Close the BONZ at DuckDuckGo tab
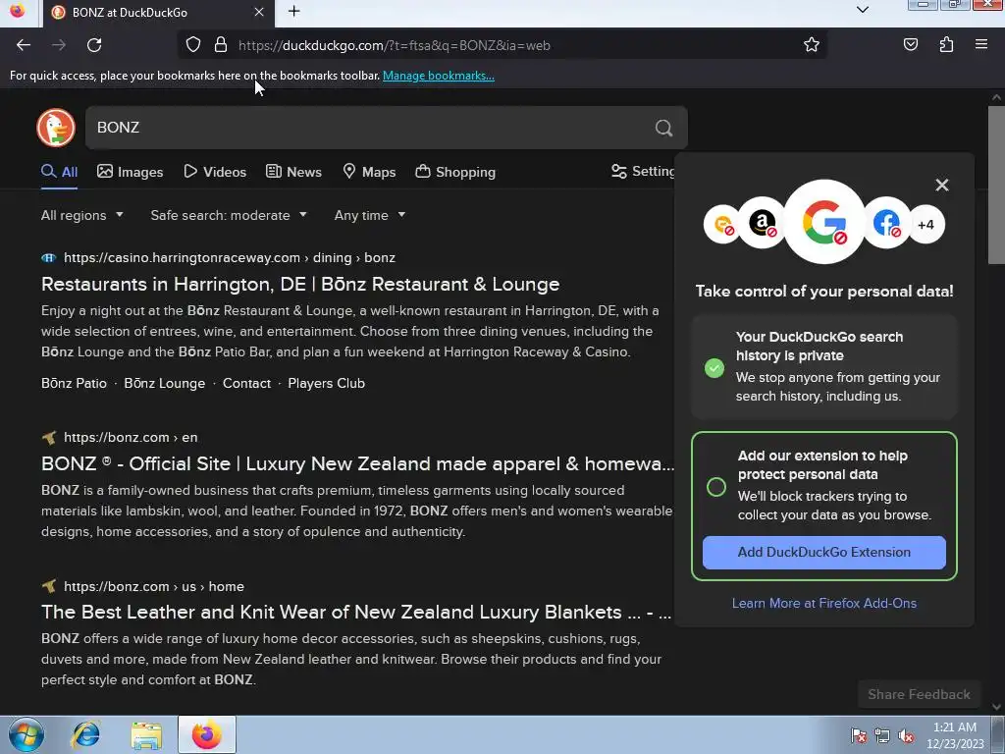The height and width of the screenshot is (754, 1005). click(x=259, y=12)
